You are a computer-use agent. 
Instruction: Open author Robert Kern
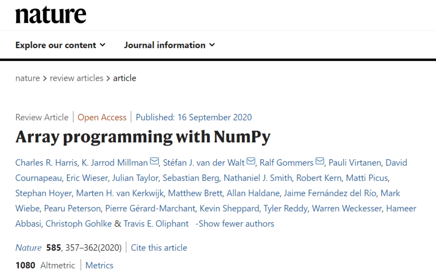point(319,178)
